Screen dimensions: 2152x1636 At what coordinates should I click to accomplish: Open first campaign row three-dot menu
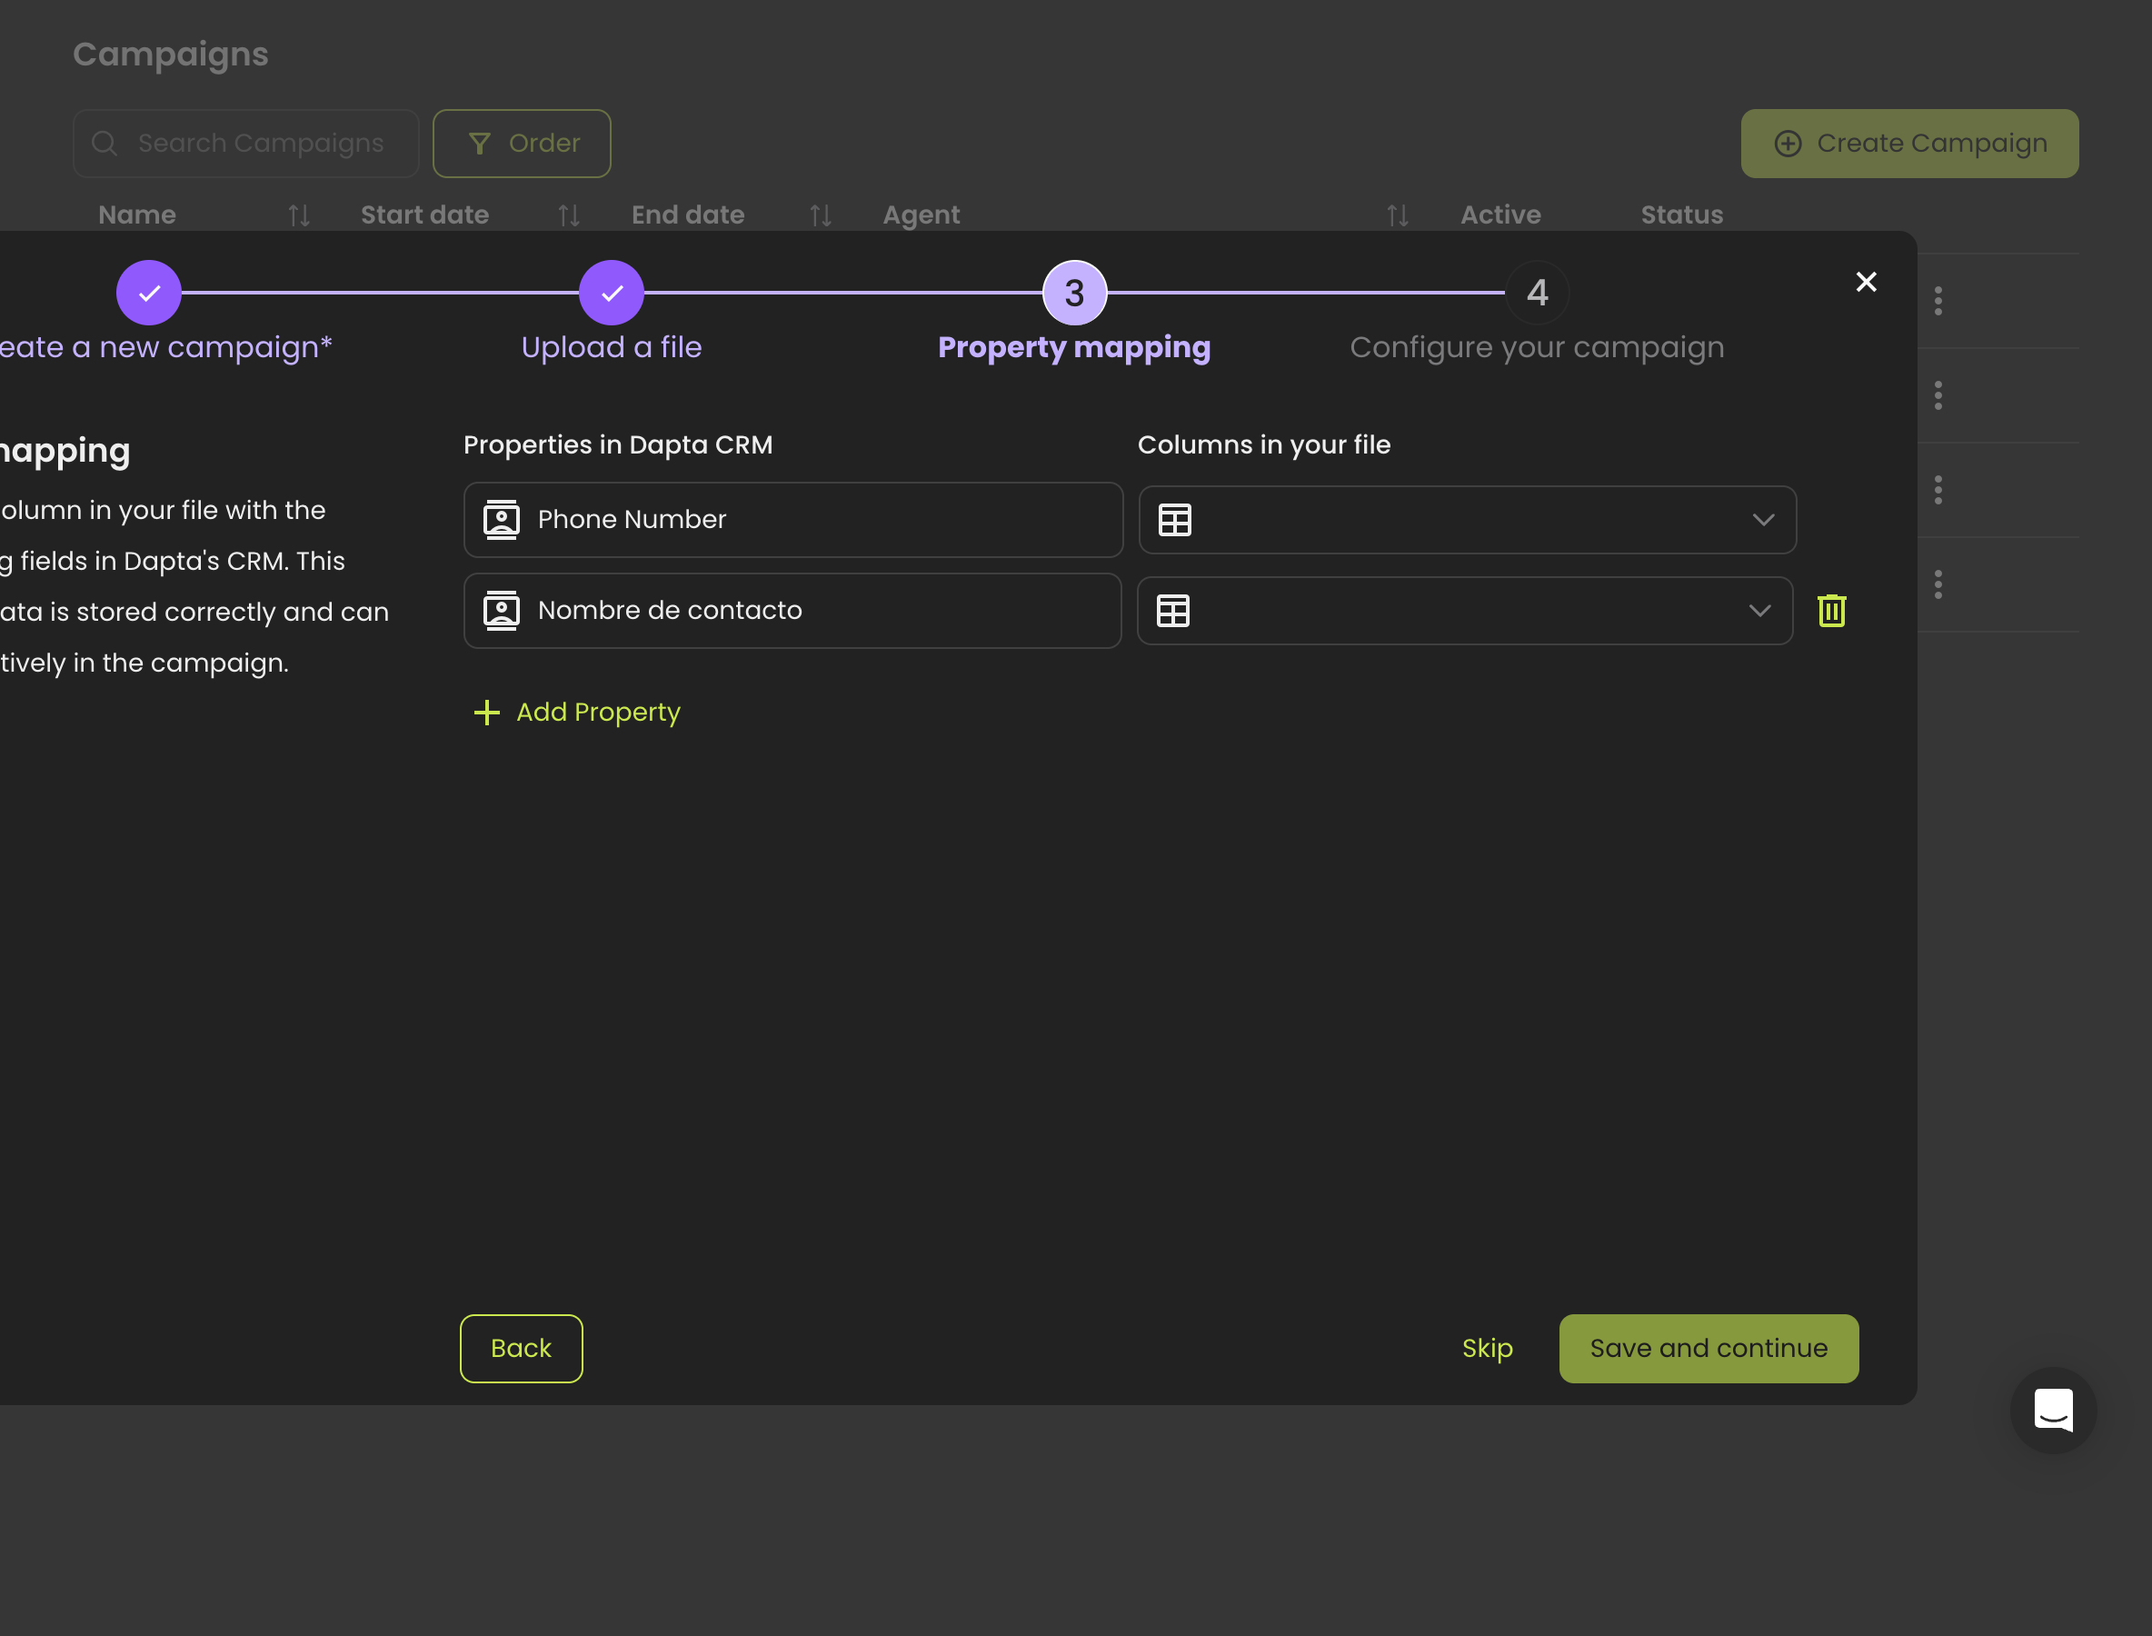coord(1937,301)
